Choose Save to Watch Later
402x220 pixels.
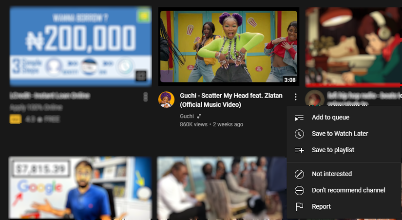tap(344, 134)
